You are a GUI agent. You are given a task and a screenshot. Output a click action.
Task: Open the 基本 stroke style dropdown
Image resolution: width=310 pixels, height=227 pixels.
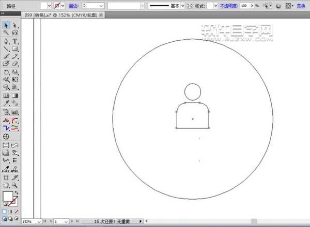click(x=183, y=6)
